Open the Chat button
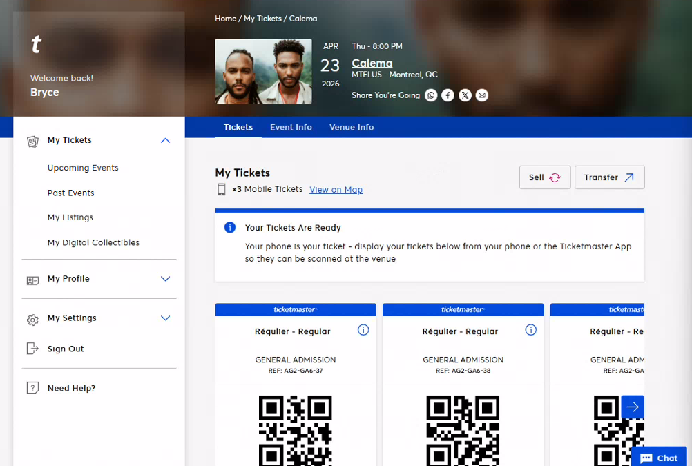Image resolution: width=692 pixels, height=466 pixels. point(659,458)
